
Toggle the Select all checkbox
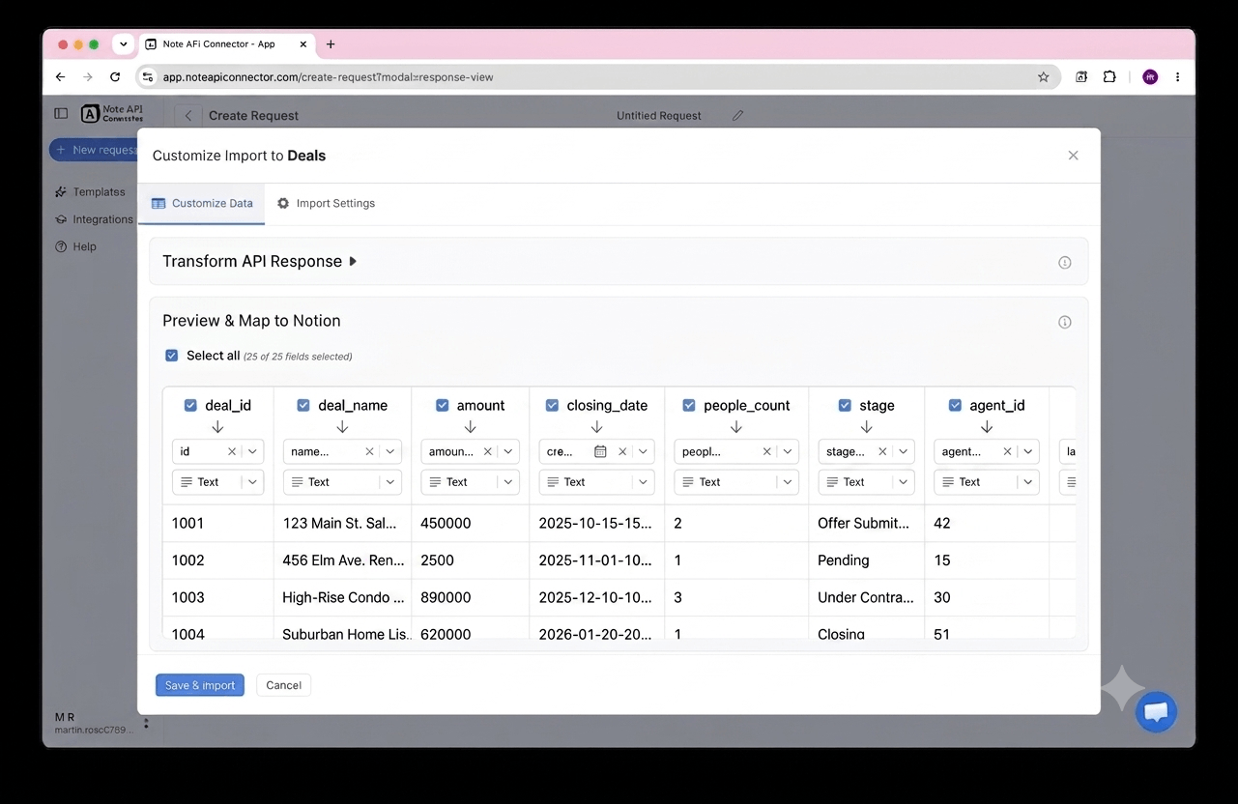[x=171, y=356]
